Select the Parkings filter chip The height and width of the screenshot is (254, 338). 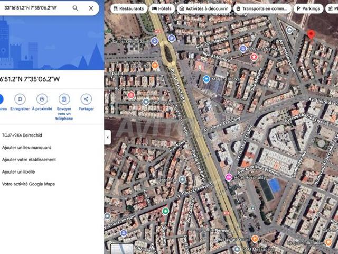(x=308, y=9)
